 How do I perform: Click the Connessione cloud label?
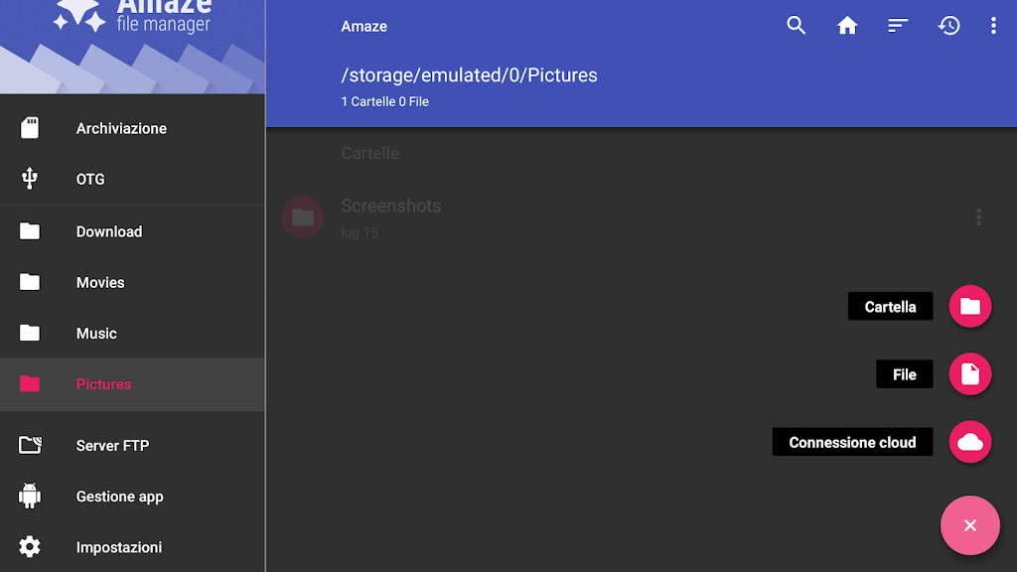[x=852, y=443]
